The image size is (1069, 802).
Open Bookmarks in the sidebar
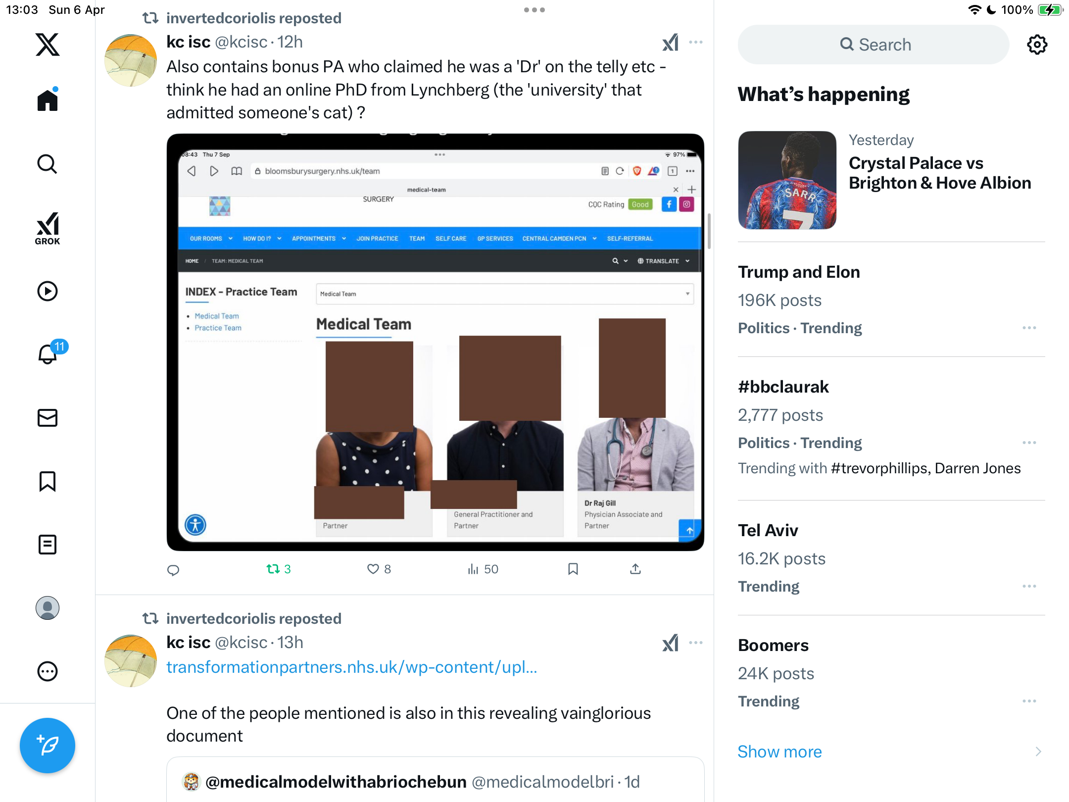pyautogui.click(x=48, y=481)
